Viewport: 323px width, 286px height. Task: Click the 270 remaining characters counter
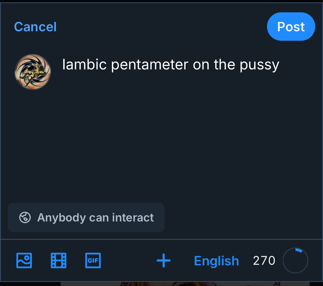264,260
